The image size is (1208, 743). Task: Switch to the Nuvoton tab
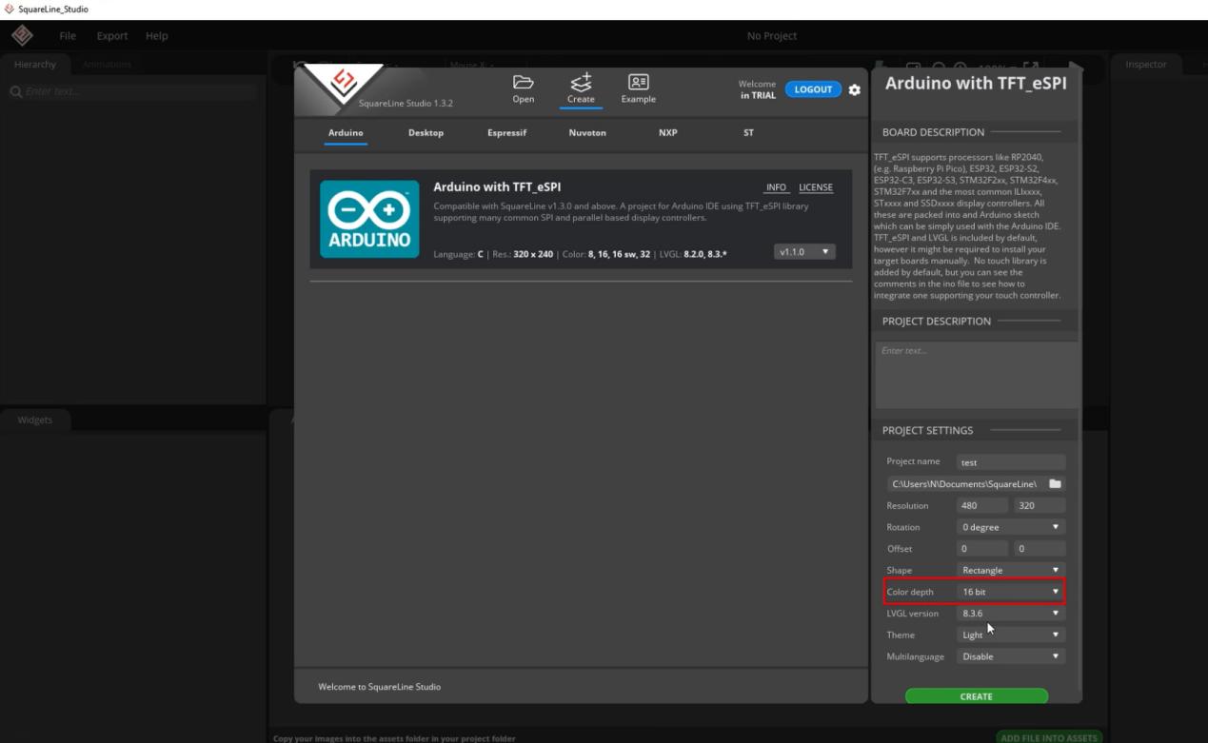click(587, 133)
